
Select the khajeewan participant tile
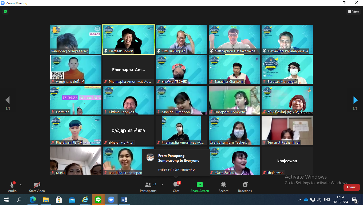(287, 161)
